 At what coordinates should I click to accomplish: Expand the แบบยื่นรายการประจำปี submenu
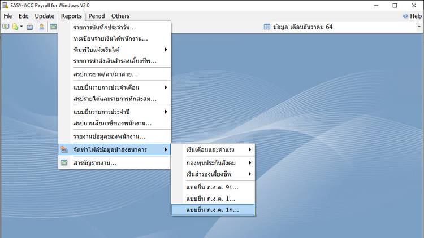[115, 112]
